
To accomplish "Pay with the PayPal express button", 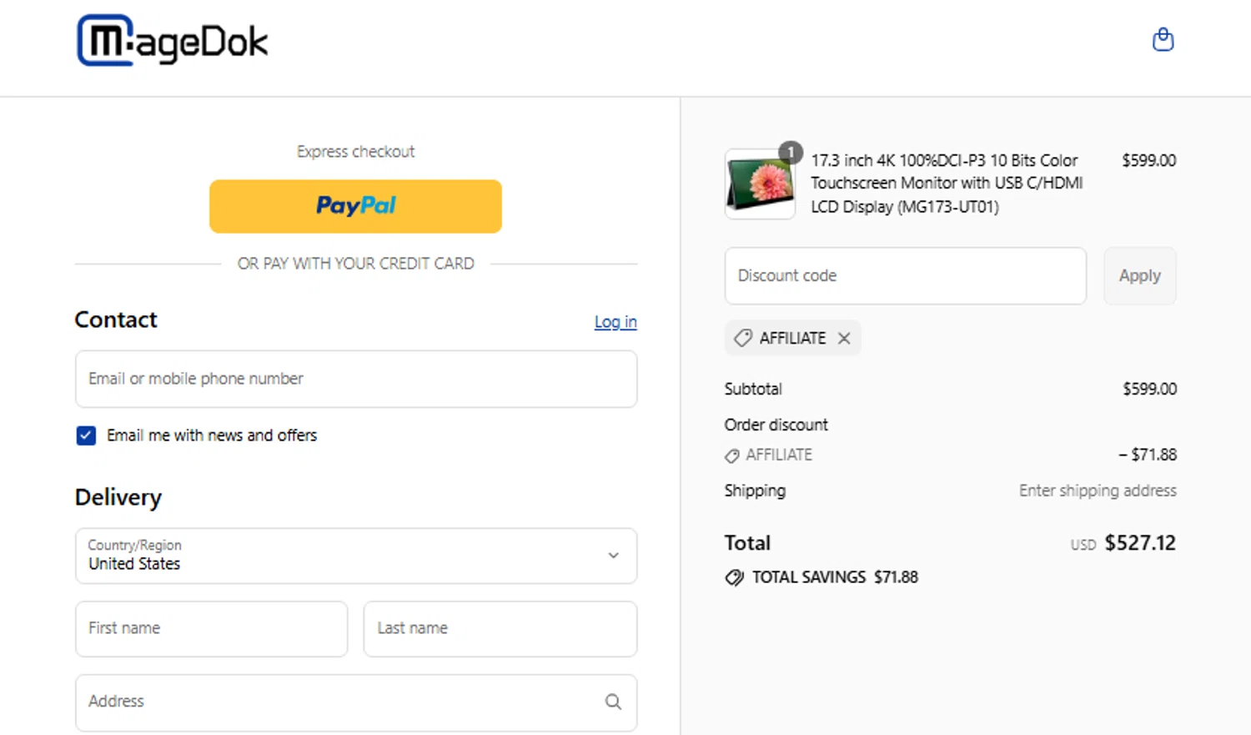I will point(355,206).
